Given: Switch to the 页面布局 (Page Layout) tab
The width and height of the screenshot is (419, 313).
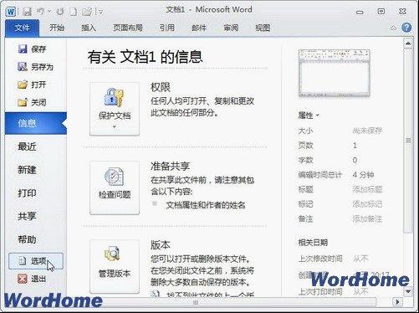Looking at the screenshot, I should (128, 28).
